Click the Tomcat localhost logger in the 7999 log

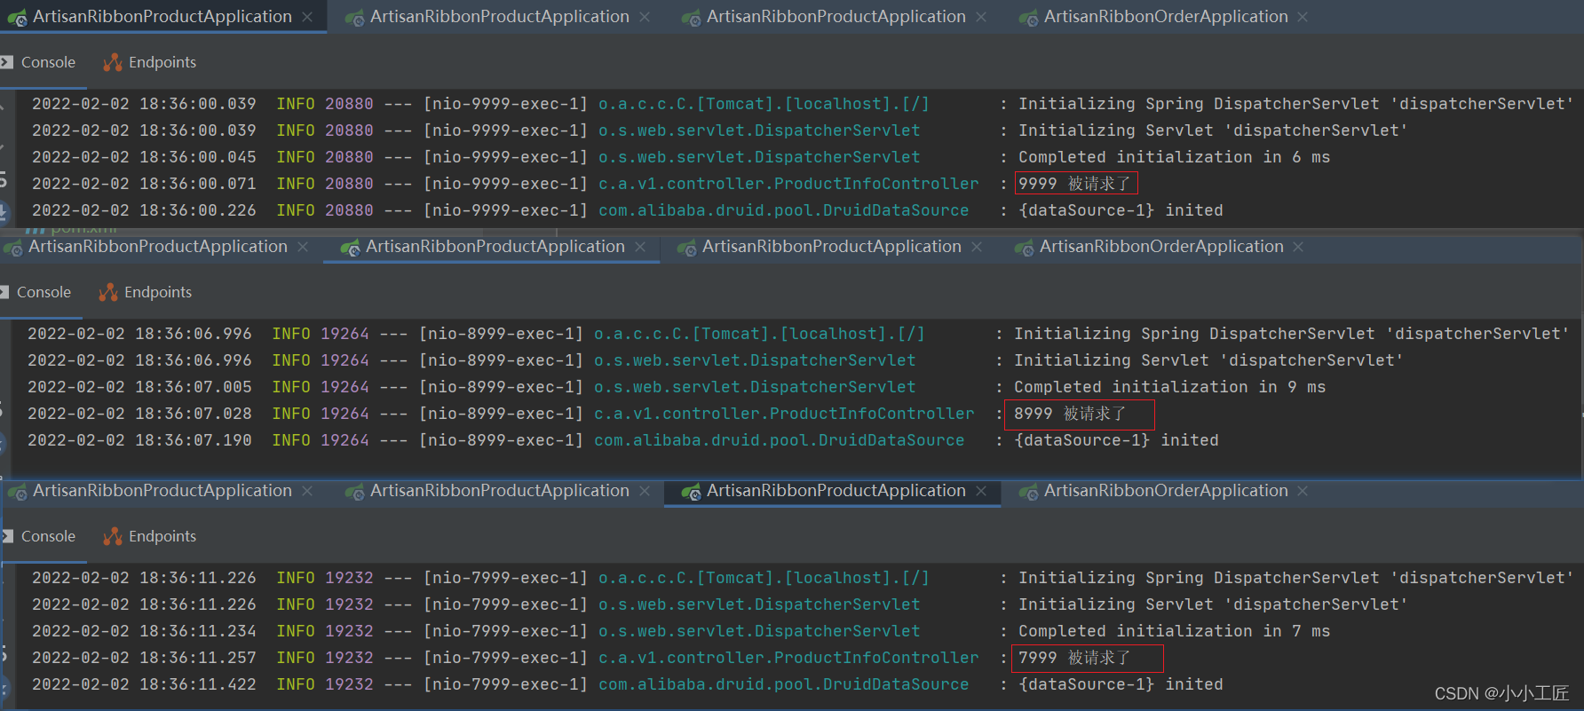[x=763, y=578]
